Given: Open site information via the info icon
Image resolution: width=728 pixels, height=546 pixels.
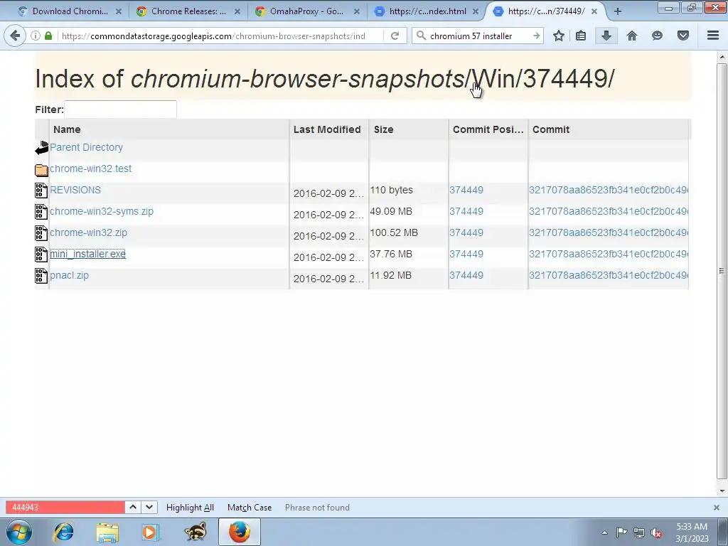Looking at the screenshot, I should point(36,36).
